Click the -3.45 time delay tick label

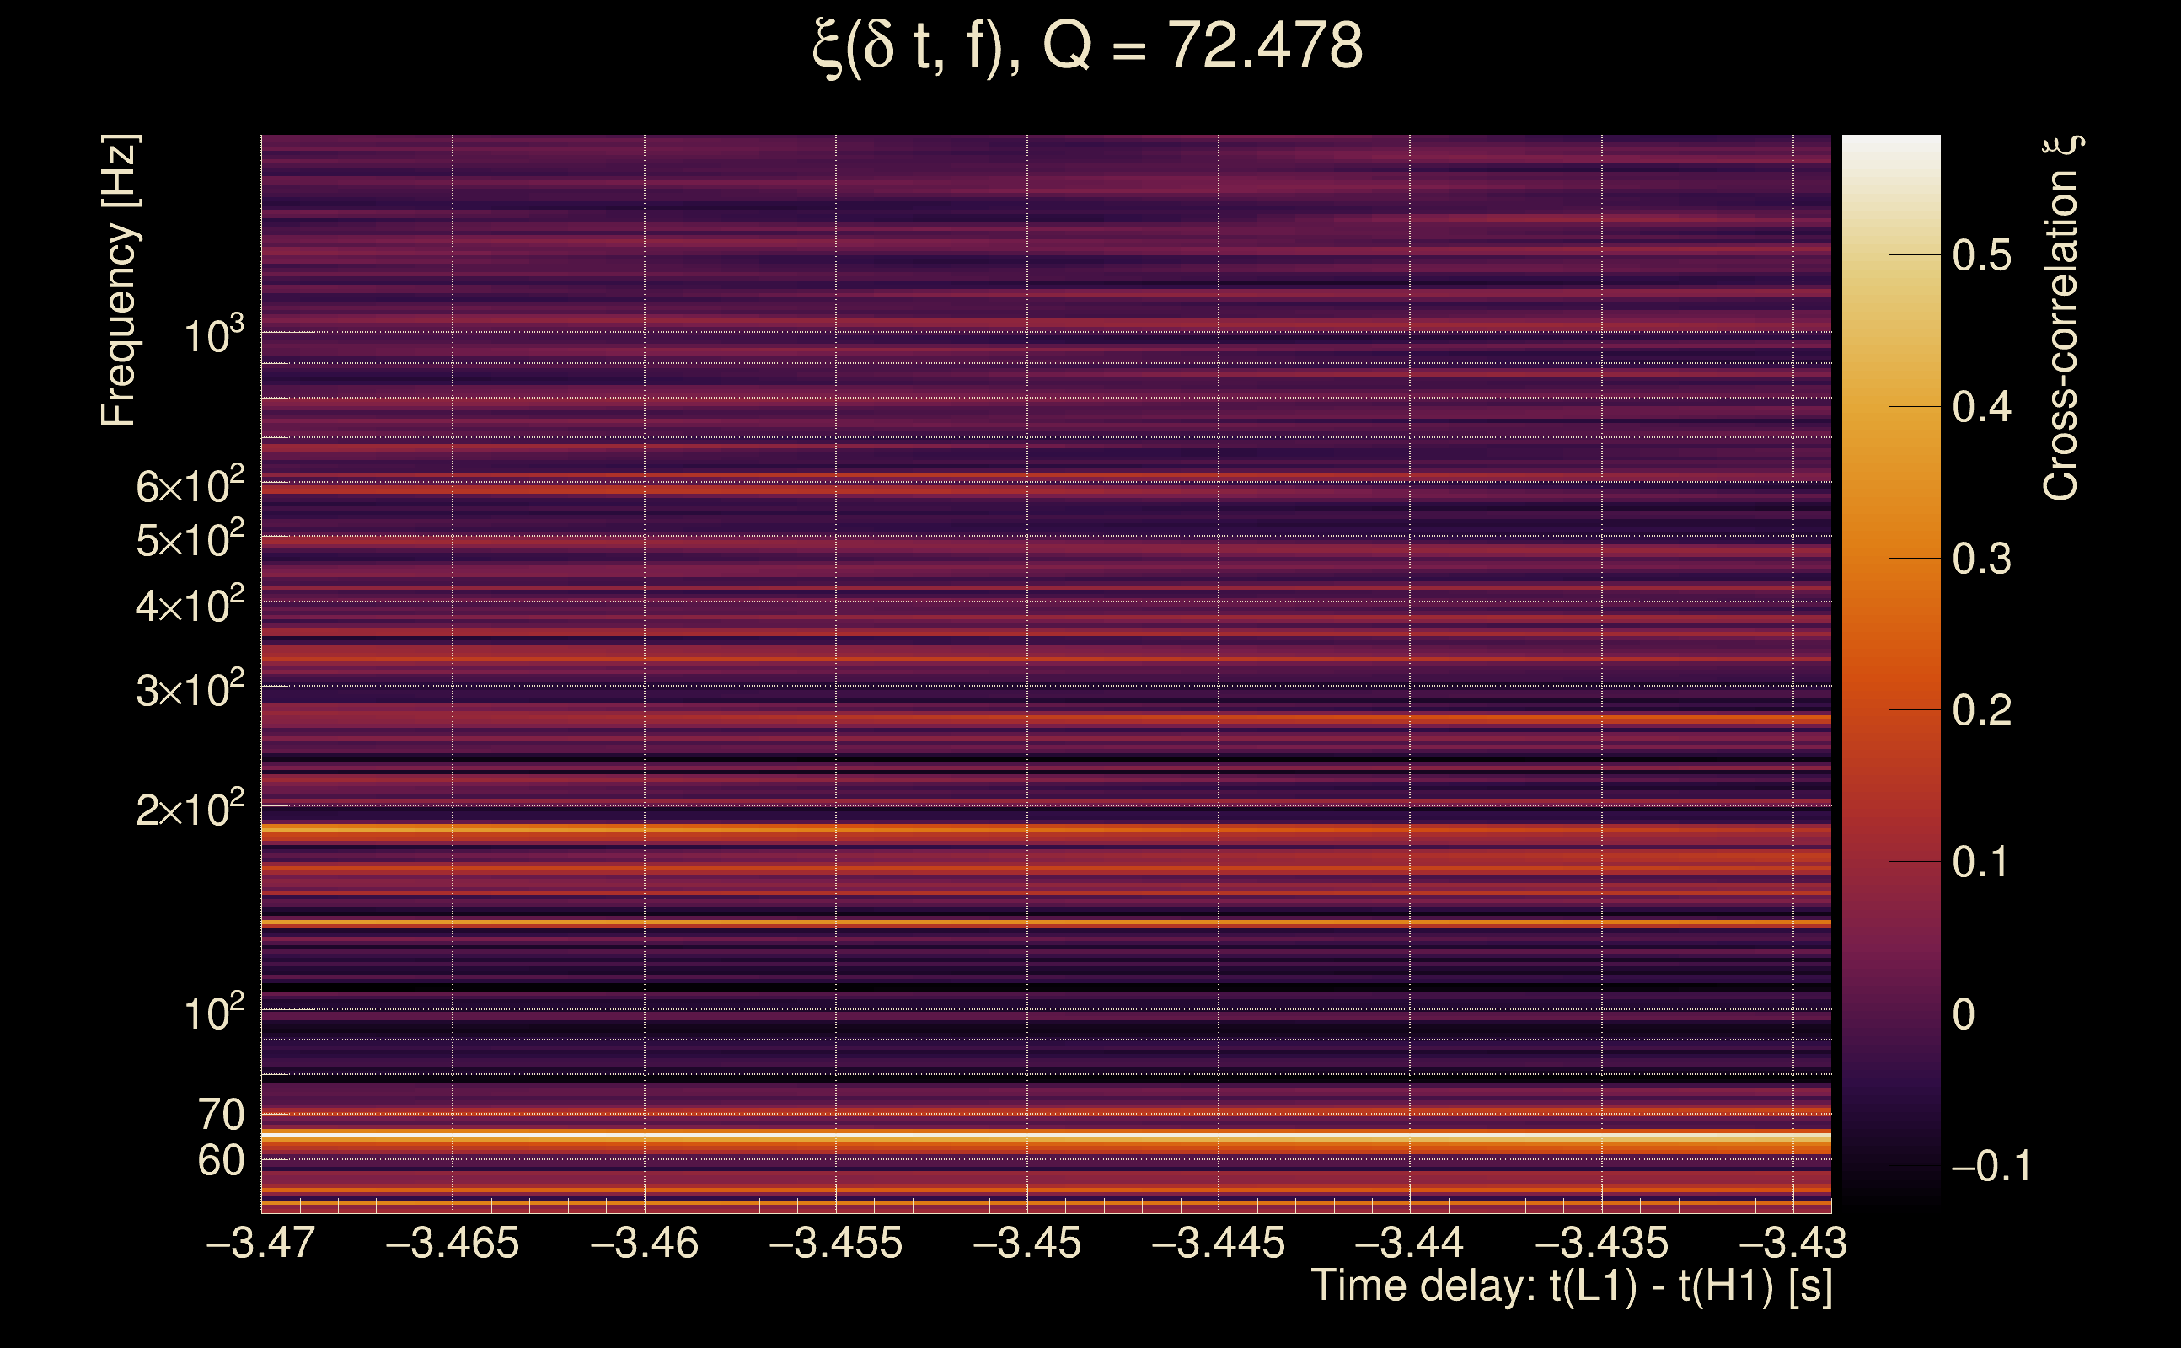pyautogui.click(x=1027, y=1243)
